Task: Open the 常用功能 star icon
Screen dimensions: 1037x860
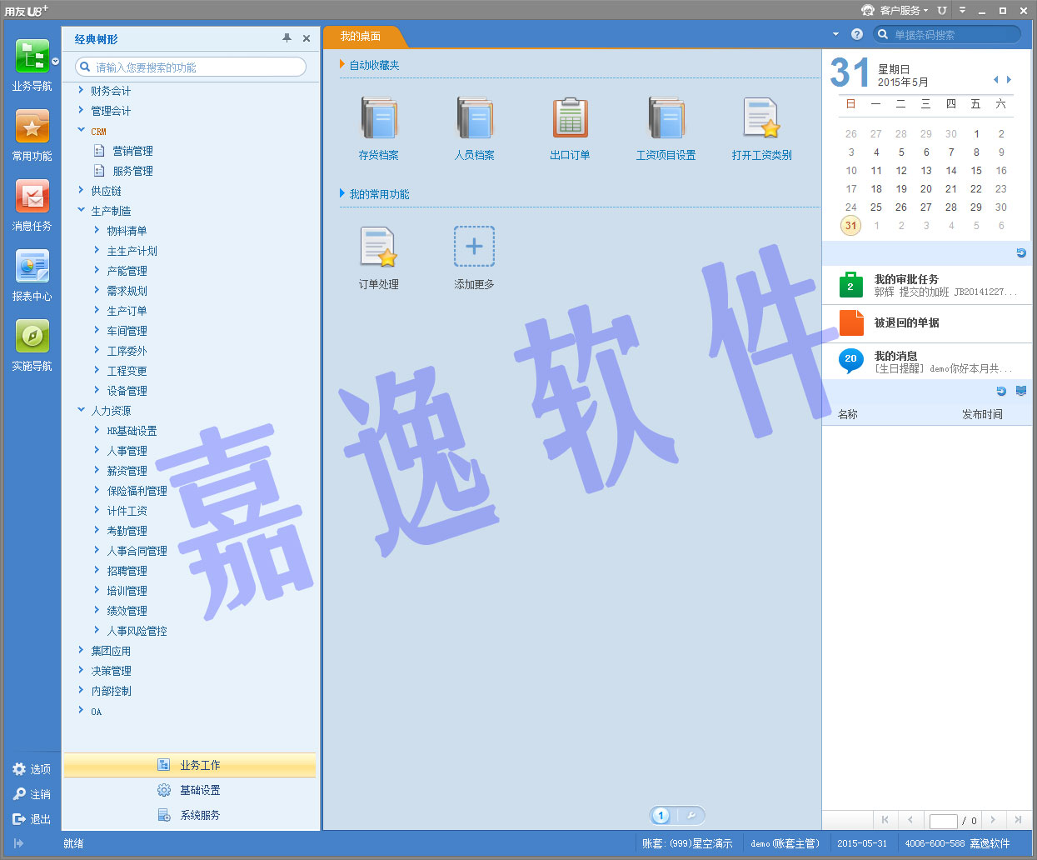Action: 32,127
